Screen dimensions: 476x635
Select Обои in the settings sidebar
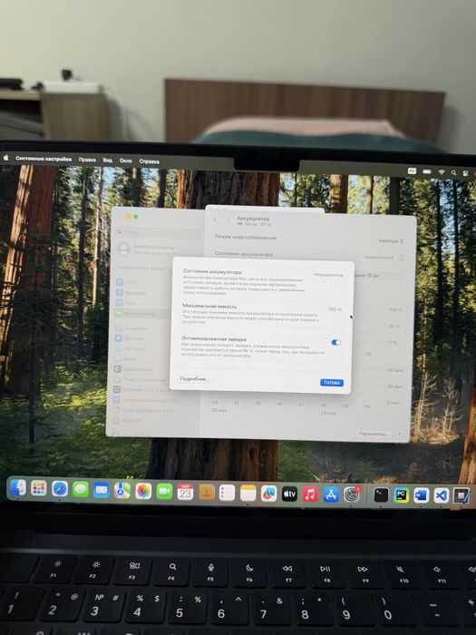(125, 359)
